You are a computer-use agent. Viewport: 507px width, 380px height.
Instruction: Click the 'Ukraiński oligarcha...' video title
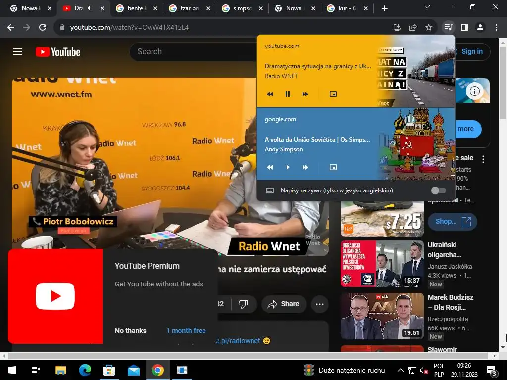tap(444, 250)
